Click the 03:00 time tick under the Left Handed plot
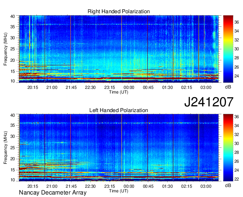The width and height of the screenshot is (243, 197). click(x=206, y=186)
